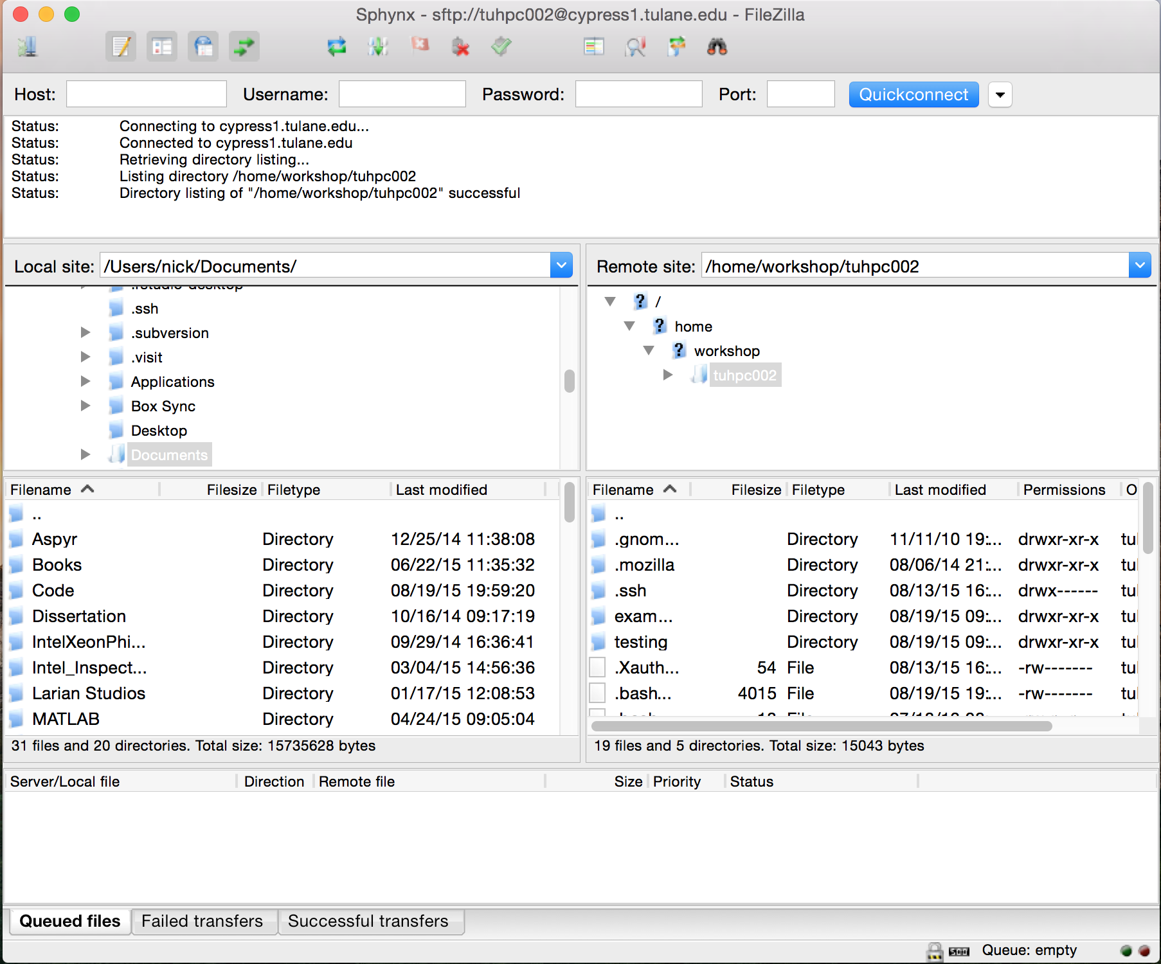
Task: Collapse the remote root directory
Action: 611,301
